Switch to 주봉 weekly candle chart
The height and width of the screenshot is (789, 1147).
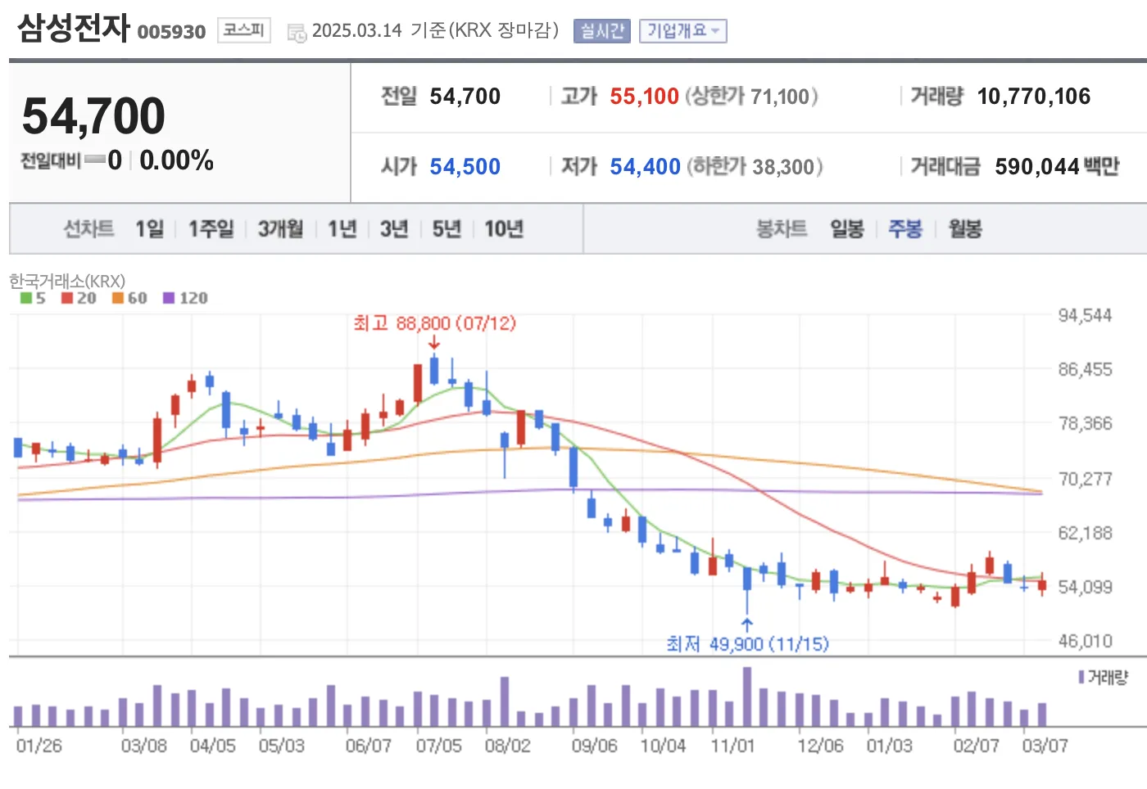click(905, 228)
